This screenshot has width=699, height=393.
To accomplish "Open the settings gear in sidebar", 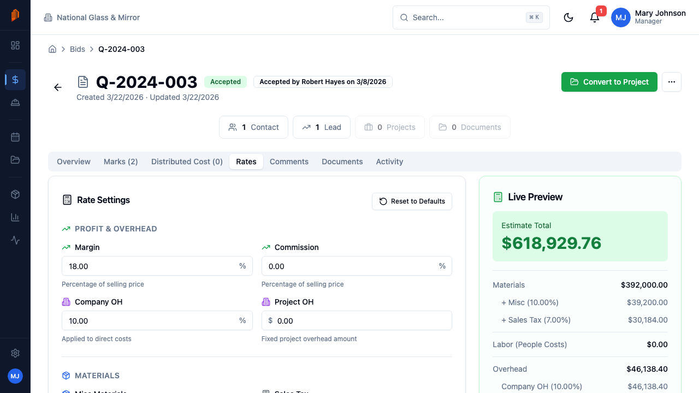I will tap(15, 353).
